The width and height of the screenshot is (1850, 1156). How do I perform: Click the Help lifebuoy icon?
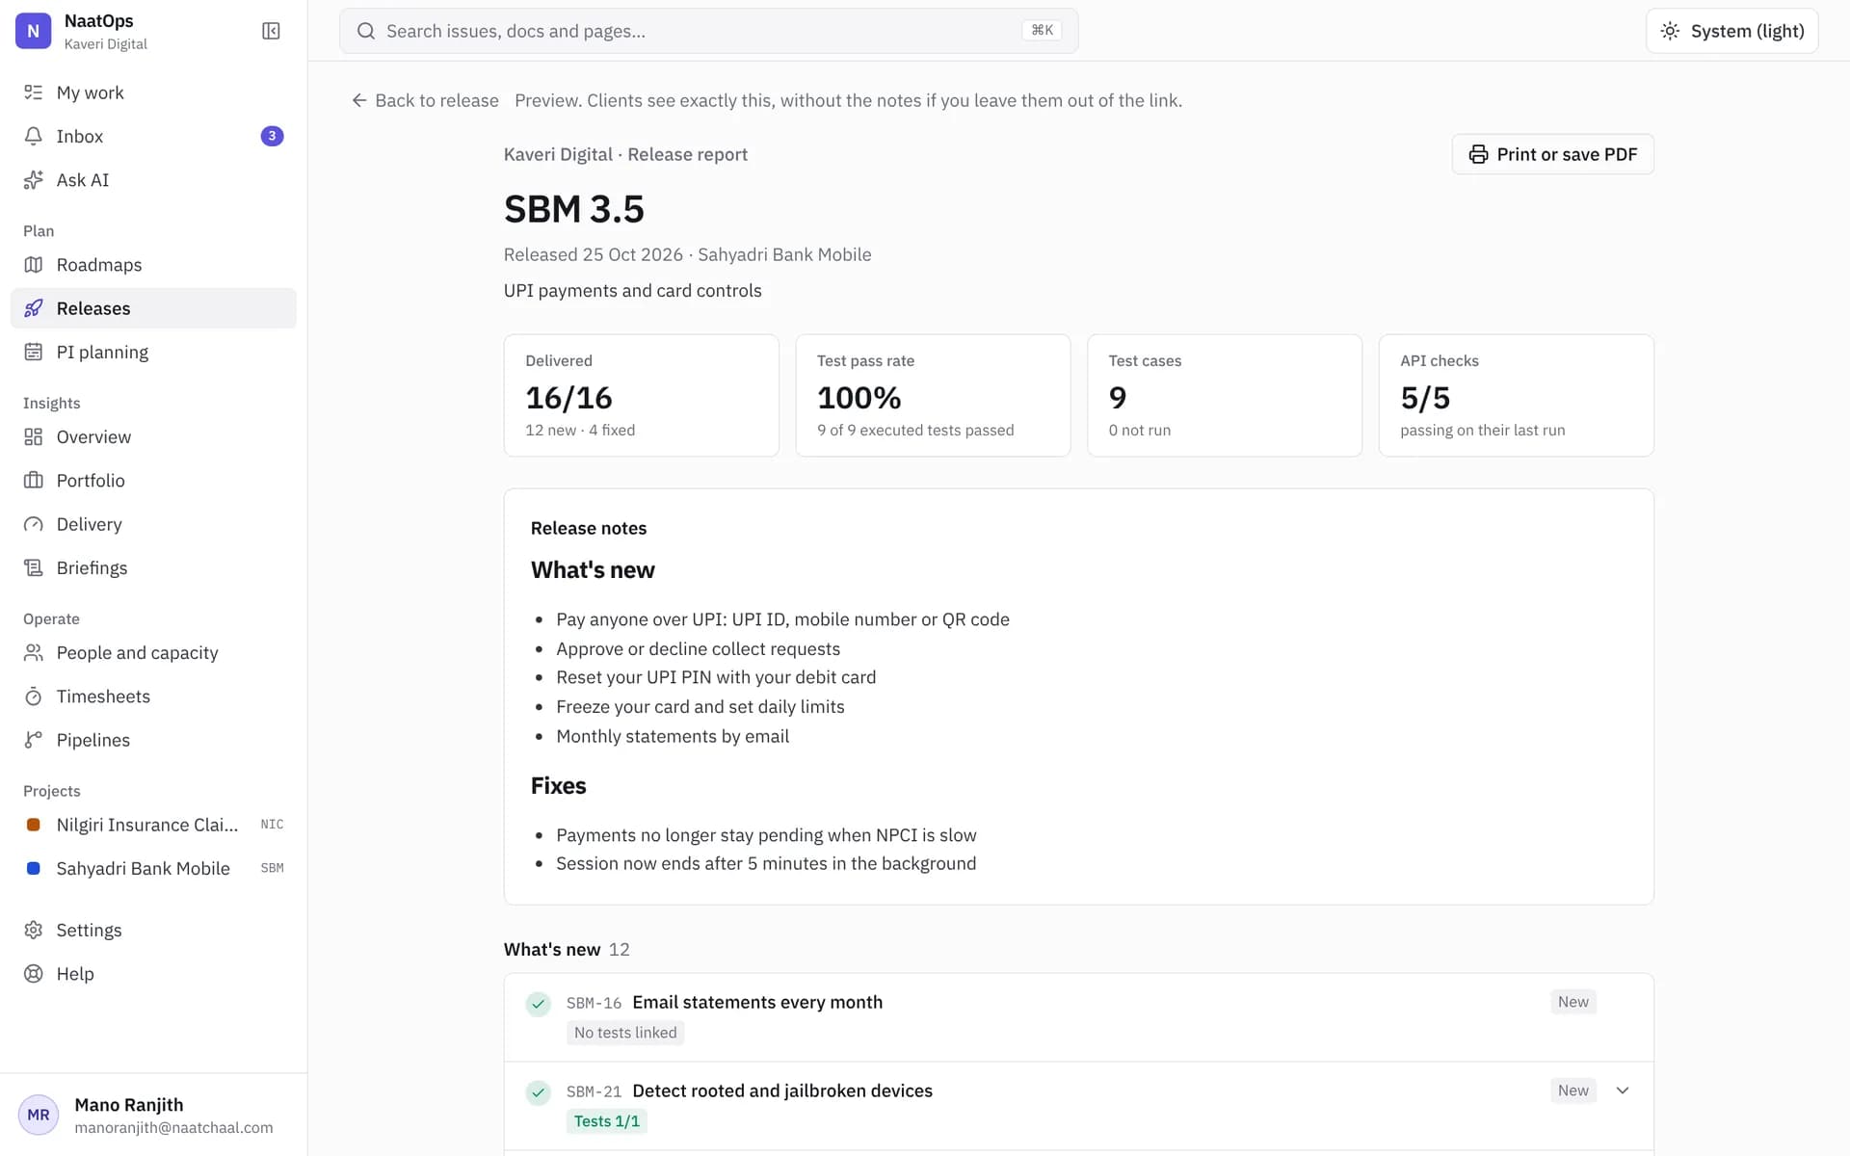click(33, 974)
